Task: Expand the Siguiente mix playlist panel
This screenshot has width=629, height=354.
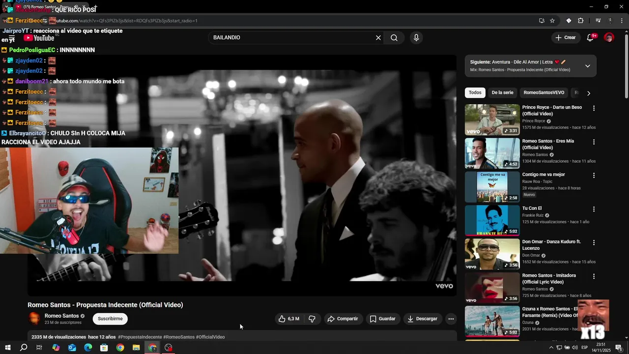Action: [588, 66]
